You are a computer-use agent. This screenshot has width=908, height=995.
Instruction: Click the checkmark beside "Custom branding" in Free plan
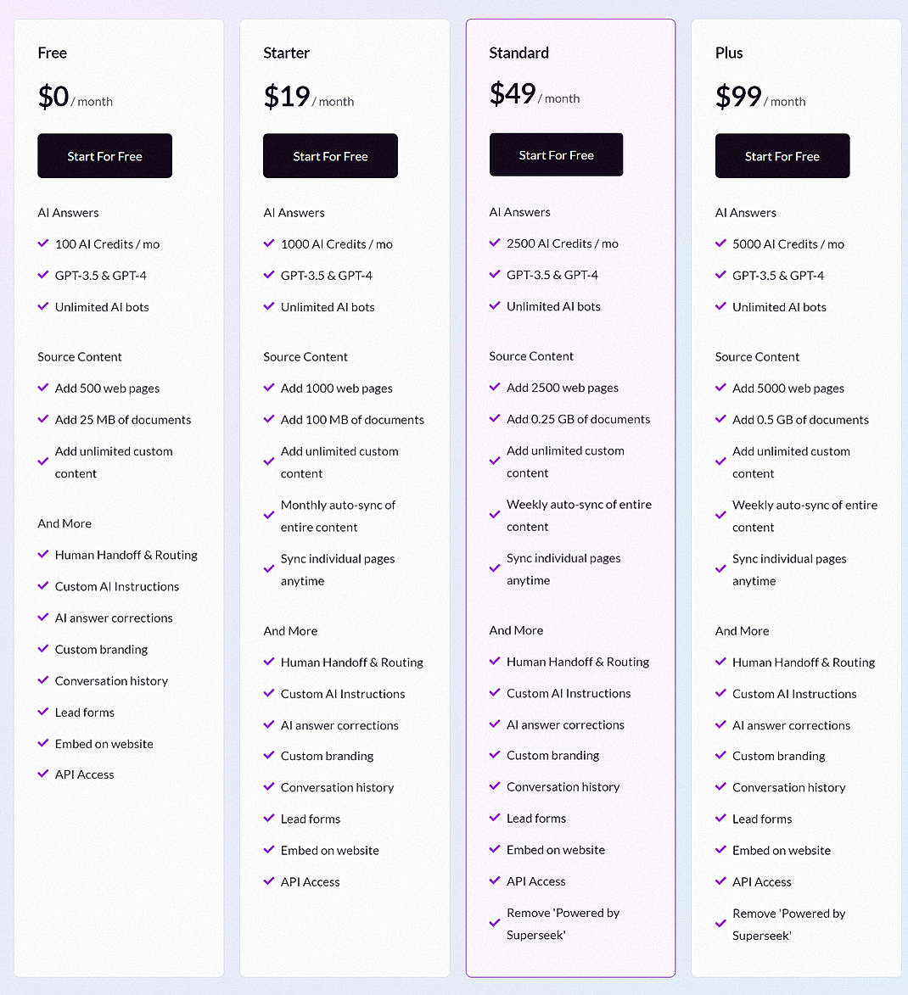click(x=43, y=649)
